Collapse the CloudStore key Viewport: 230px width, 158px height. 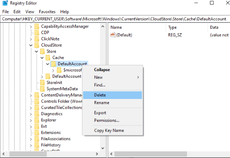coord(31,45)
